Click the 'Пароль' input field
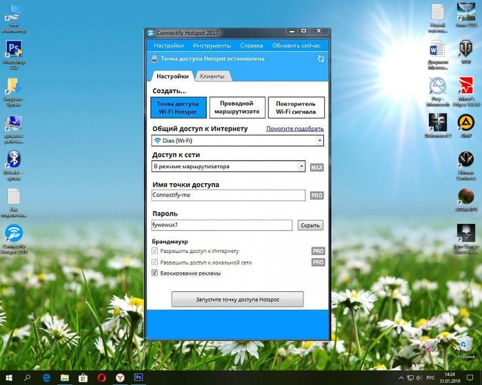Image resolution: width=482 pixels, height=385 pixels. (x=221, y=225)
